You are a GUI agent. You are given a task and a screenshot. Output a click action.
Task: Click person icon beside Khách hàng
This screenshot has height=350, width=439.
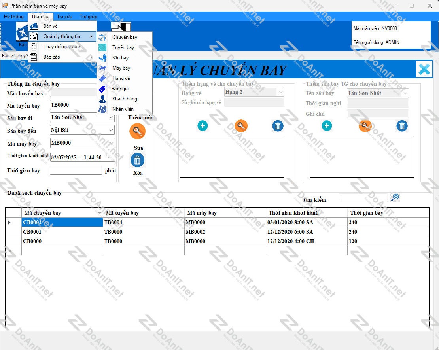coord(102,99)
